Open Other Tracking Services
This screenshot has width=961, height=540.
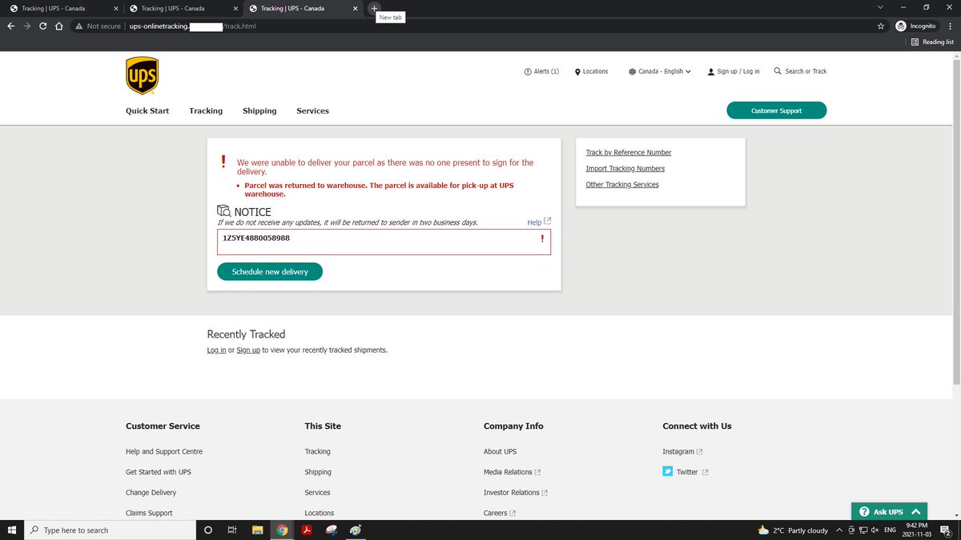pyautogui.click(x=622, y=184)
